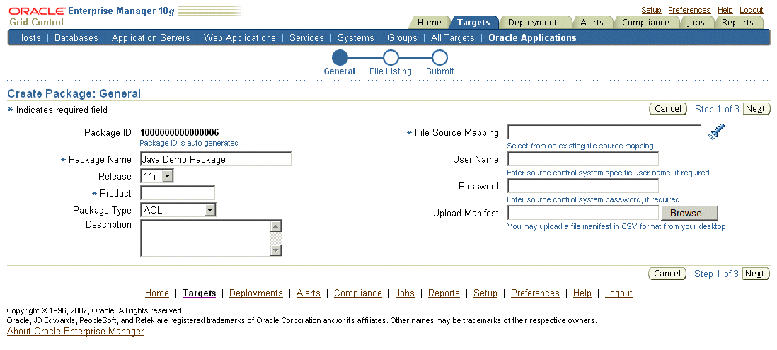
Task: Click the footer Logout link
Action: (x=618, y=293)
